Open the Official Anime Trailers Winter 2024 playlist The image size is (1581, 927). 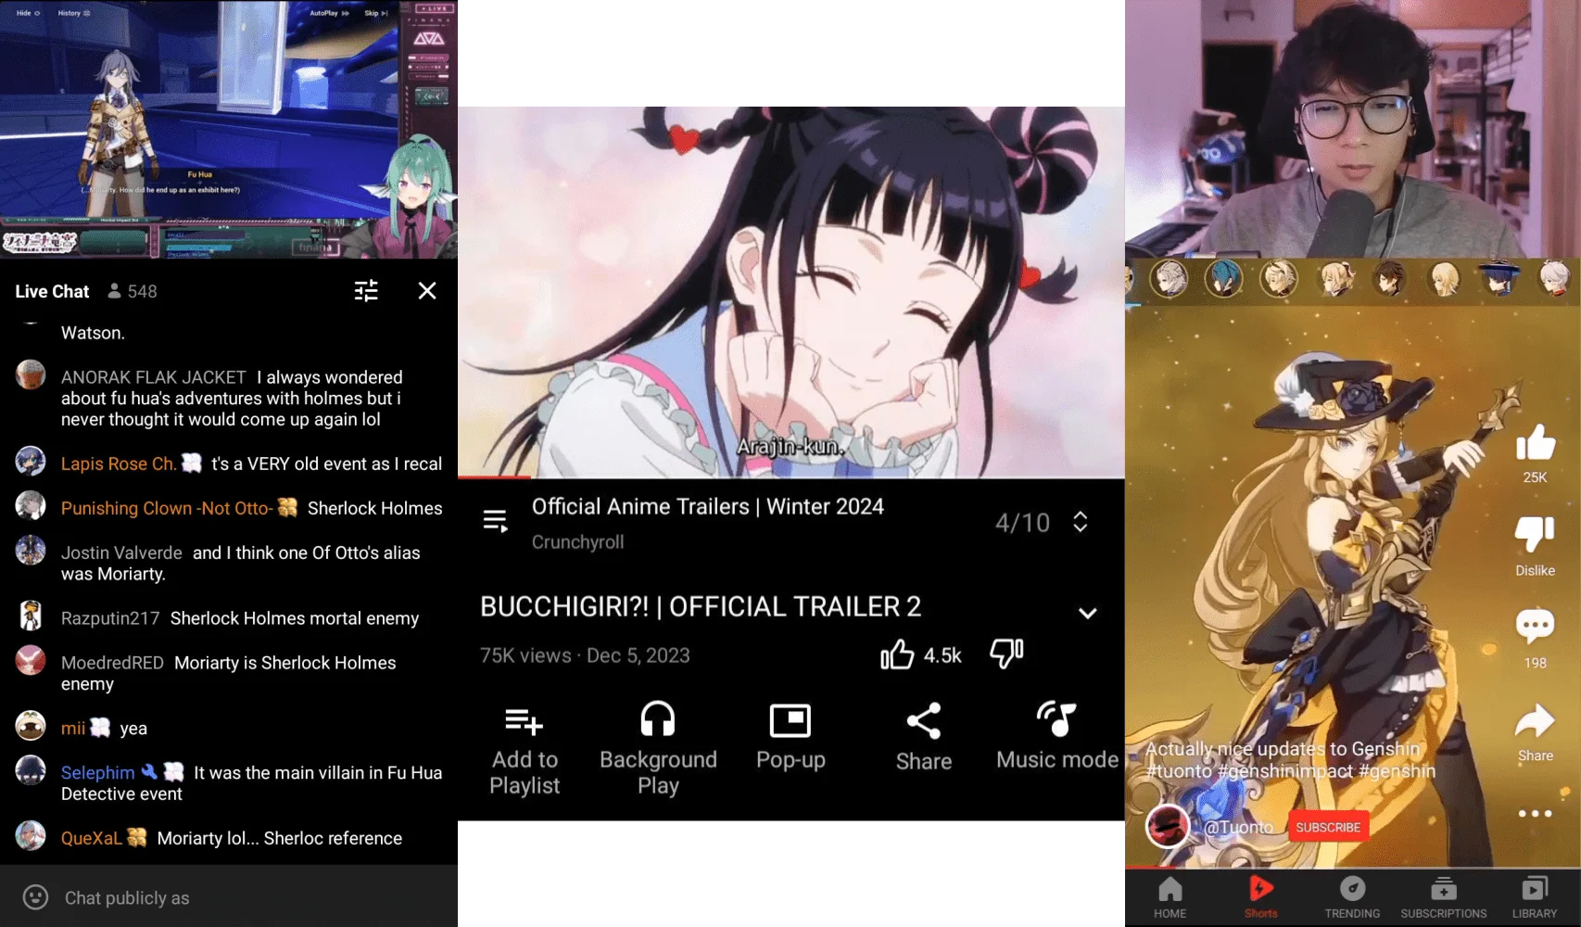point(708,506)
